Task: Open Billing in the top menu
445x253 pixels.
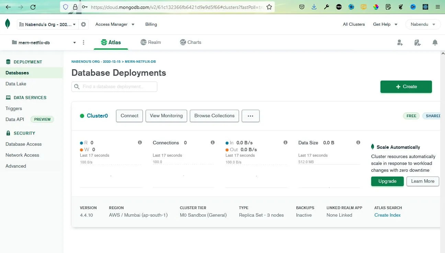Action: click(151, 24)
